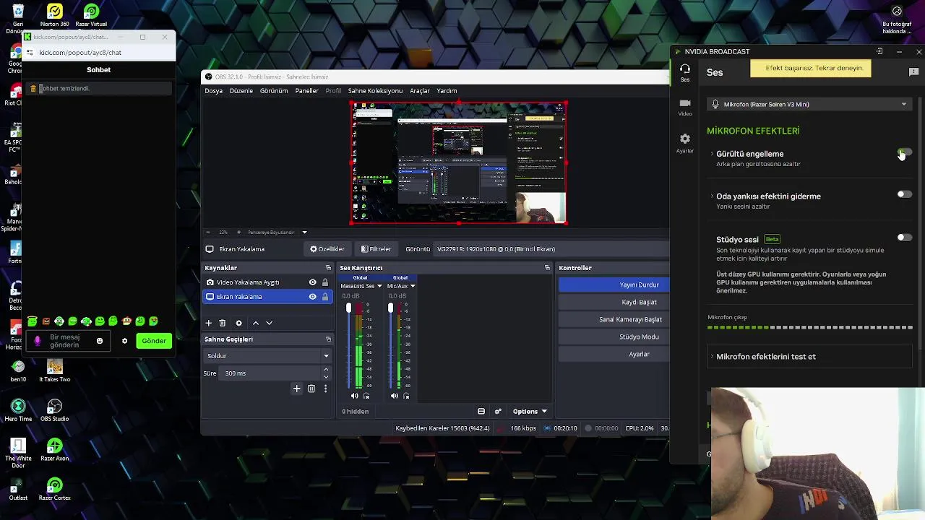Open emoji picker in Kick chat input
Viewport: 925px width, 520px height.
pos(100,341)
